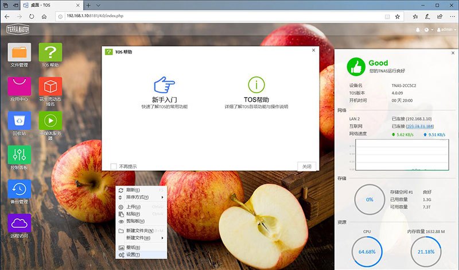
Task: Open the 回收站 recycle bin icon
Action: point(19,122)
